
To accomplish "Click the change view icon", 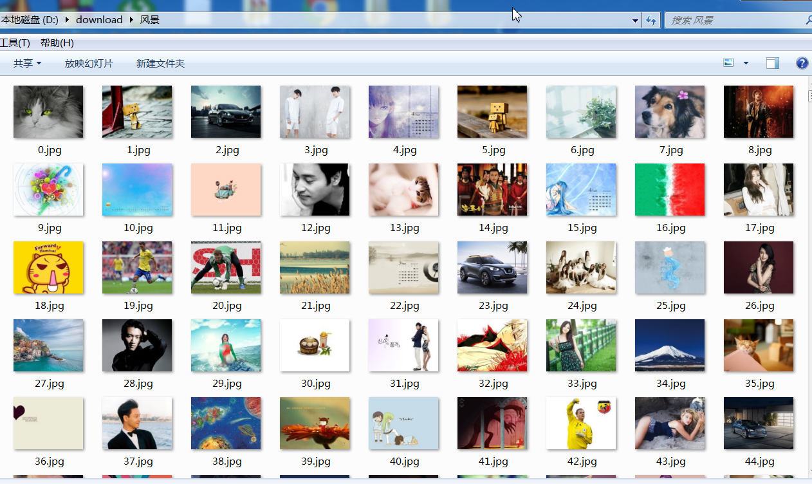I will point(728,63).
